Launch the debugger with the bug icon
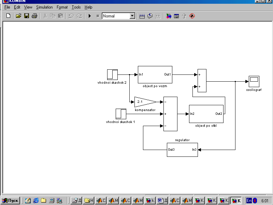273x205 pixels. [x=192, y=16]
